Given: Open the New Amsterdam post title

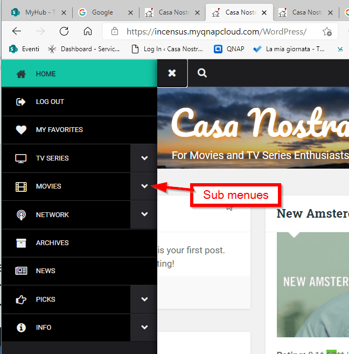Looking at the screenshot, I should tap(313, 213).
